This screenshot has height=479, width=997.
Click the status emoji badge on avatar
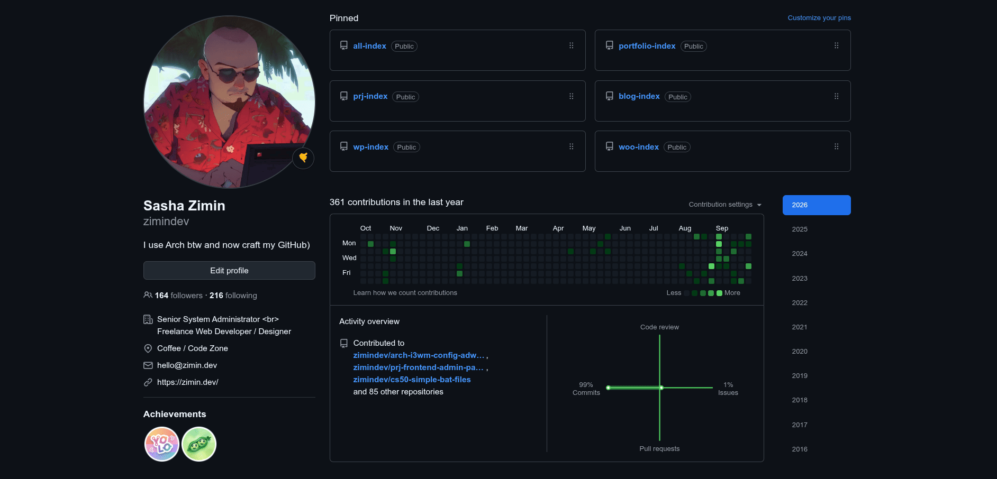click(303, 158)
